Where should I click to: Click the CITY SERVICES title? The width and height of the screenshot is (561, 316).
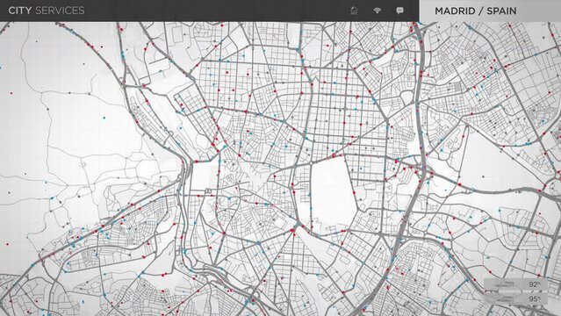47,11
